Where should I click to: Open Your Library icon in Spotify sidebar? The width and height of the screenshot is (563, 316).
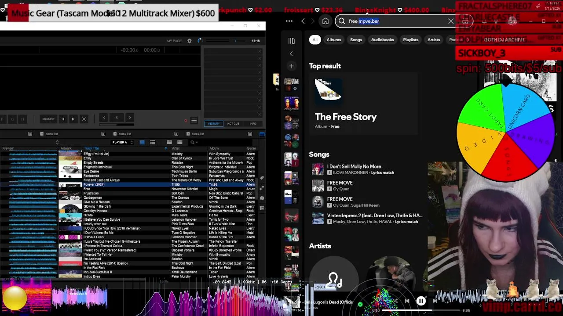tap(291, 41)
